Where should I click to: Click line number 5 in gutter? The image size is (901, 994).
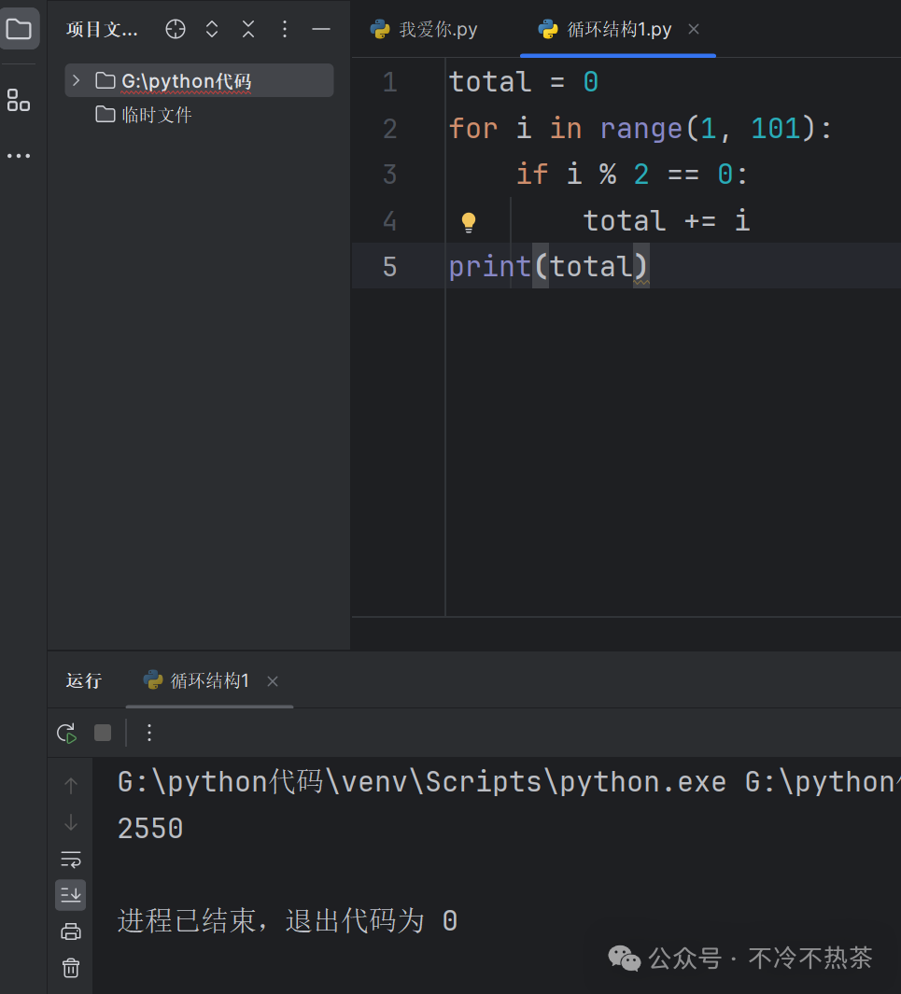(390, 267)
